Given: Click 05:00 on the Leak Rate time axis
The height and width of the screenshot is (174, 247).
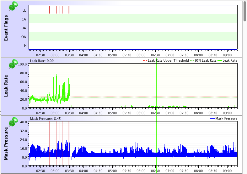Looking at the screenshot, I should click(x=112, y=113).
